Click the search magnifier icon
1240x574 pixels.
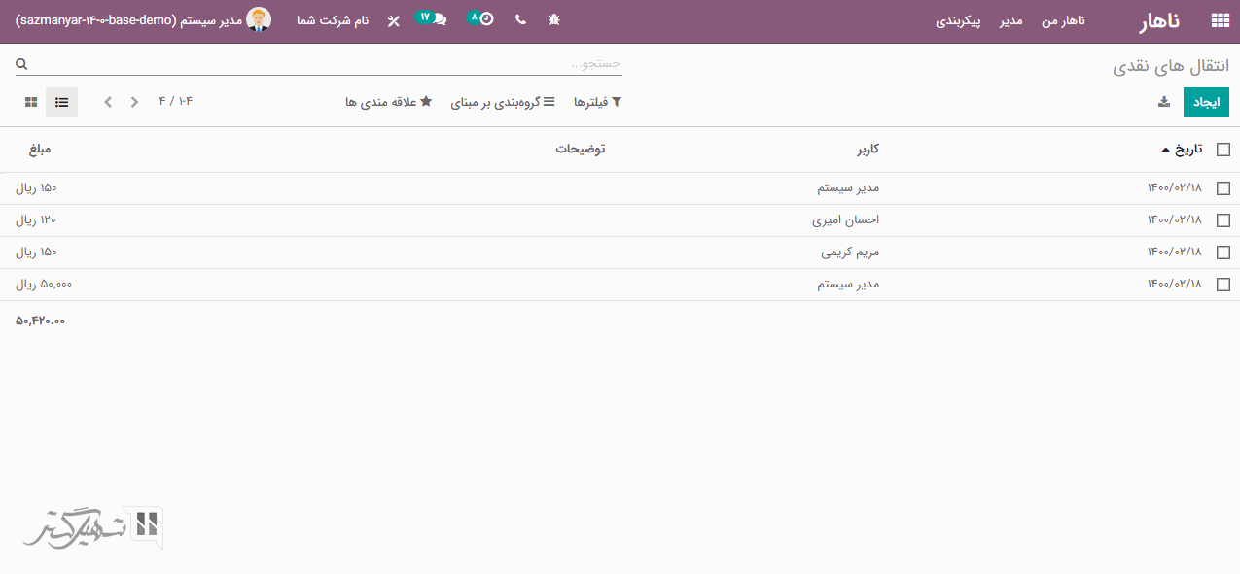[x=21, y=64]
